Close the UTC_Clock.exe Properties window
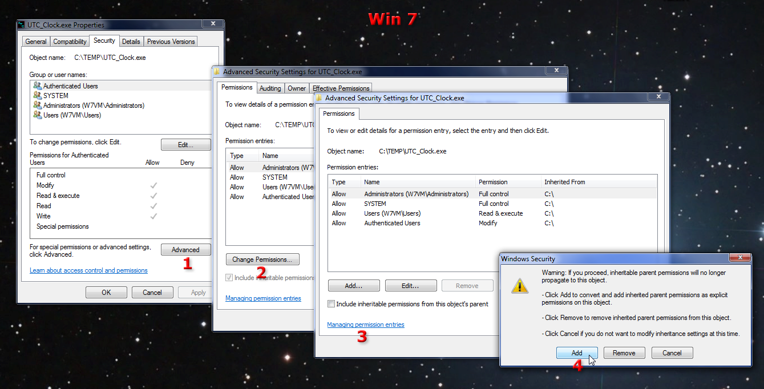The height and width of the screenshot is (389, 764). click(212, 24)
